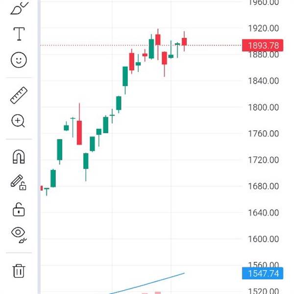The width and height of the screenshot is (294, 294).
Task: Hide all drawings with the eye icon
Action: (x=19, y=234)
